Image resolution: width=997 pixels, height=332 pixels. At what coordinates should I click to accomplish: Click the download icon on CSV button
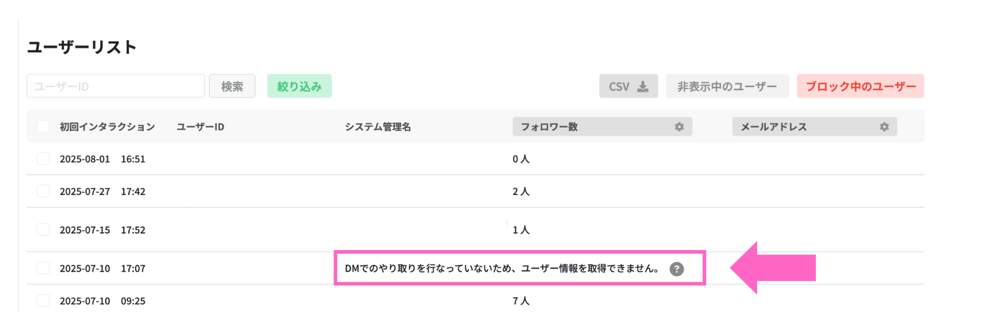pos(643,86)
